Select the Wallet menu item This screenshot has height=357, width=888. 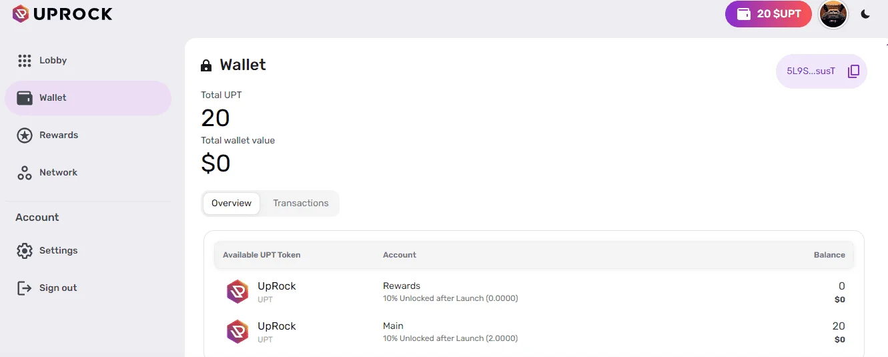point(88,98)
